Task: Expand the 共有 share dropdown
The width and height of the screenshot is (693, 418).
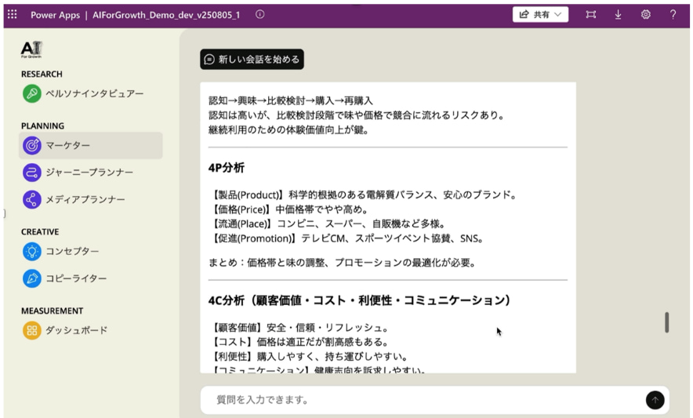Action: (540, 14)
